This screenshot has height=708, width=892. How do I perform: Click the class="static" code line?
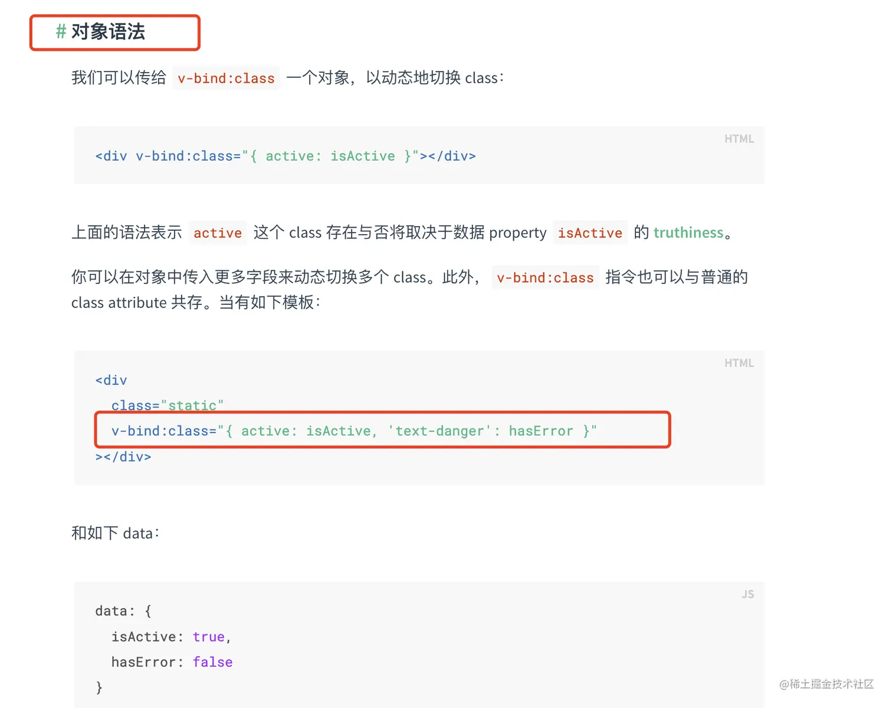coord(168,405)
